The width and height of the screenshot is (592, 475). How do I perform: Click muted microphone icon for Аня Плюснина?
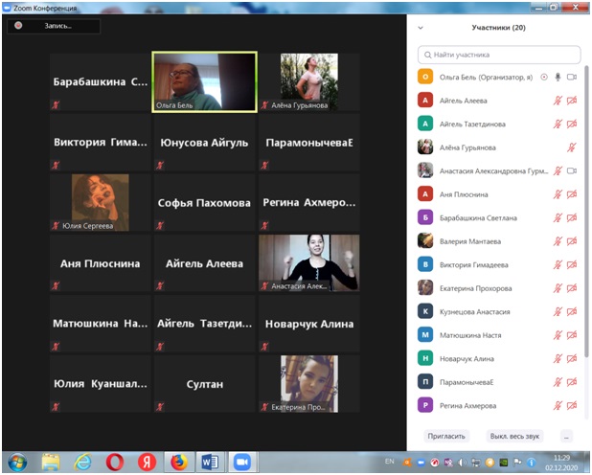(x=558, y=194)
